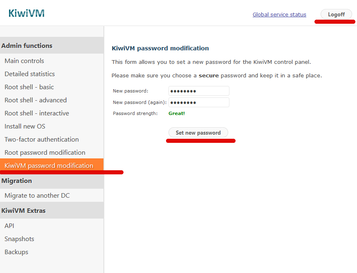Open Global service status link
The image size is (357, 273).
tap(279, 15)
